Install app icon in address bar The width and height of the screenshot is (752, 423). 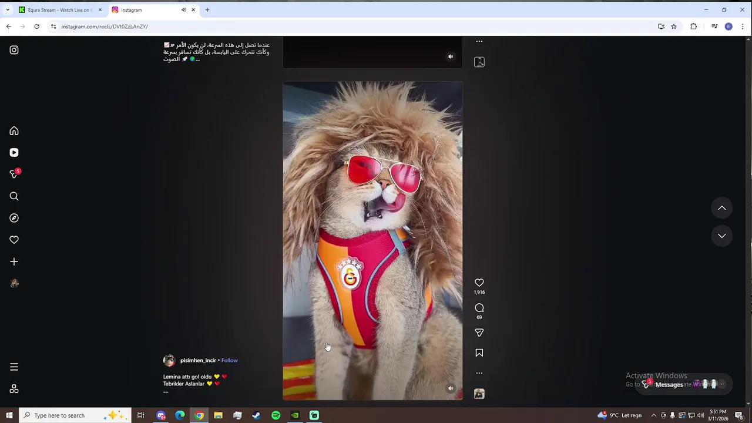661,26
